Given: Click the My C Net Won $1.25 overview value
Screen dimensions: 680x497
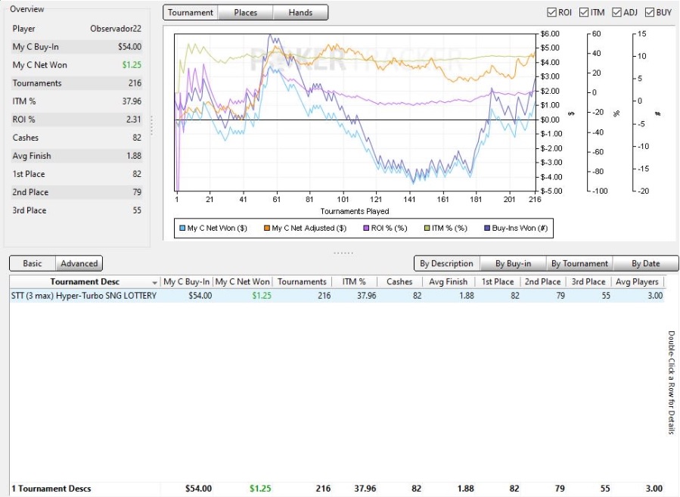Looking at the screenshot, I should pyautogui.click(x=132, y=65).
